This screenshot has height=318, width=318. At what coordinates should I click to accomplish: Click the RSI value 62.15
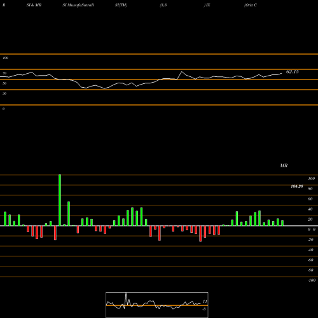(293, 72)
